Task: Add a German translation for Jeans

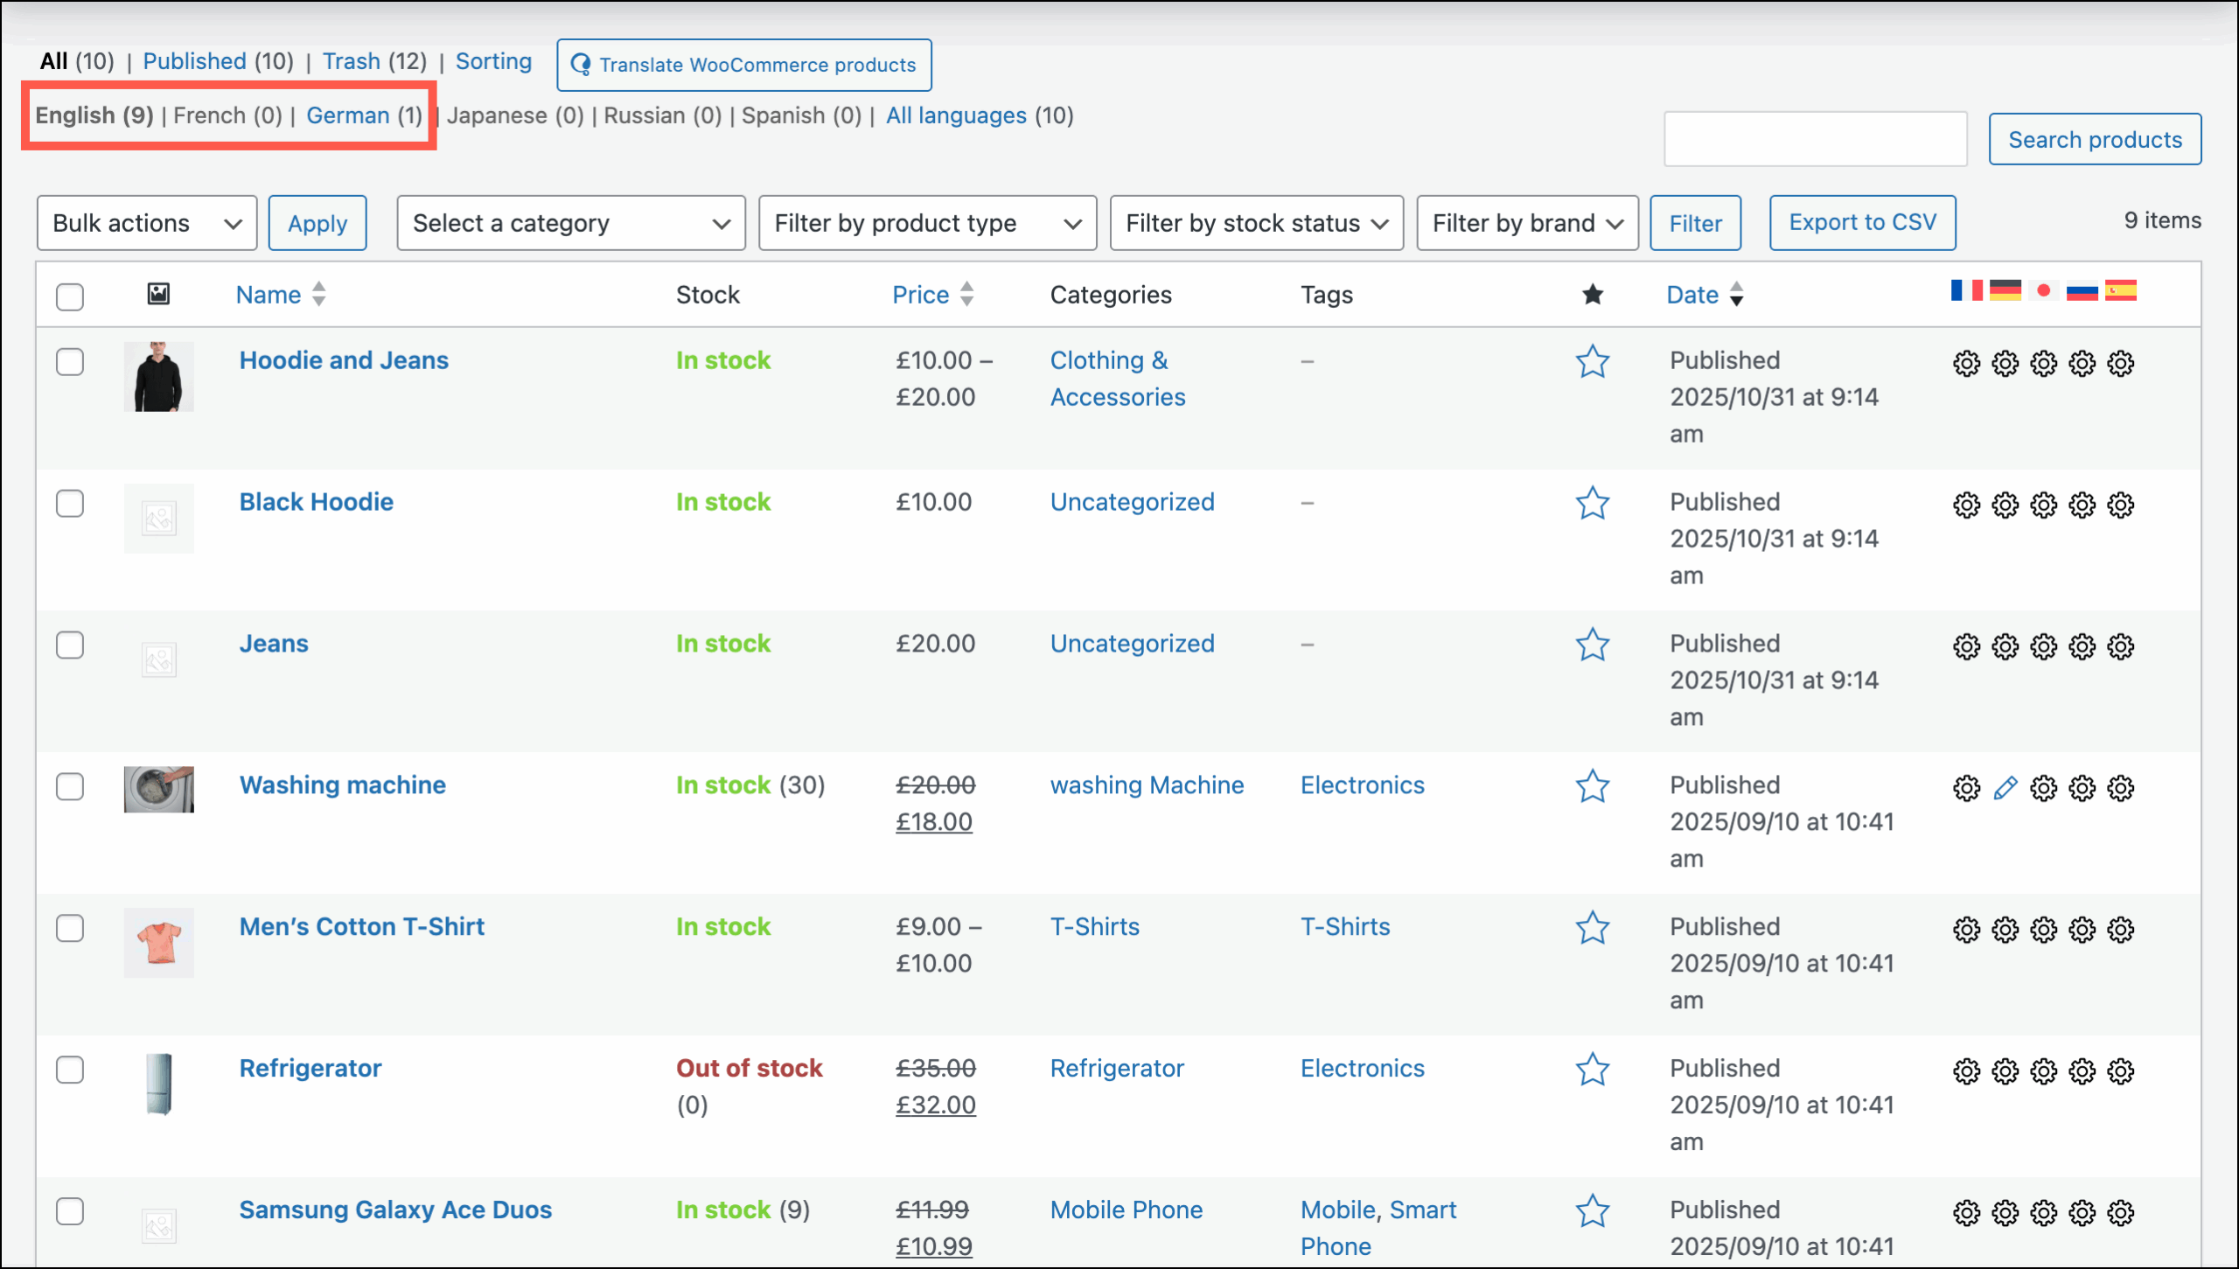Action: pyautogui.click(x=2005, y=647)
